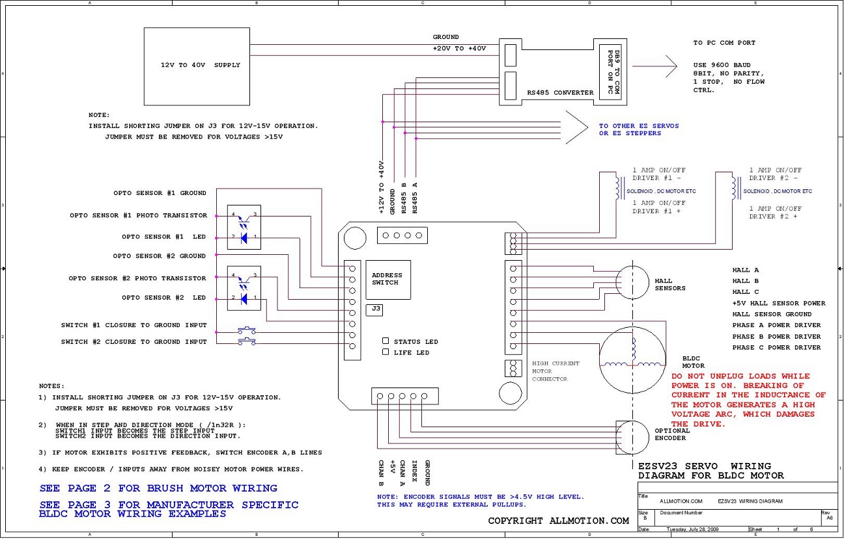Click the J3 jumper box on the board

click(x=376, y=309)
